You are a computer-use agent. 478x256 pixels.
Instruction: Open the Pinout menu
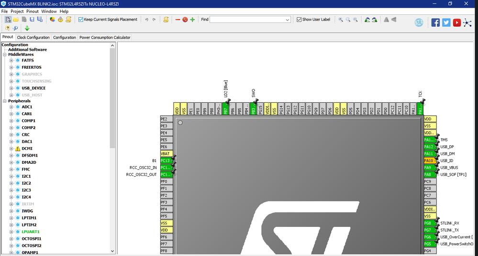(x=33, y=11)
